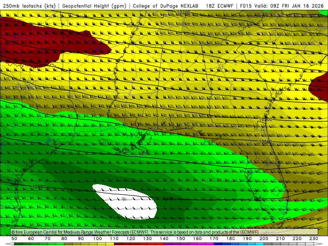This screenshot has height=246, width=328.
Task: Click the 140 label on the color scale
Action: pos(164,239)
